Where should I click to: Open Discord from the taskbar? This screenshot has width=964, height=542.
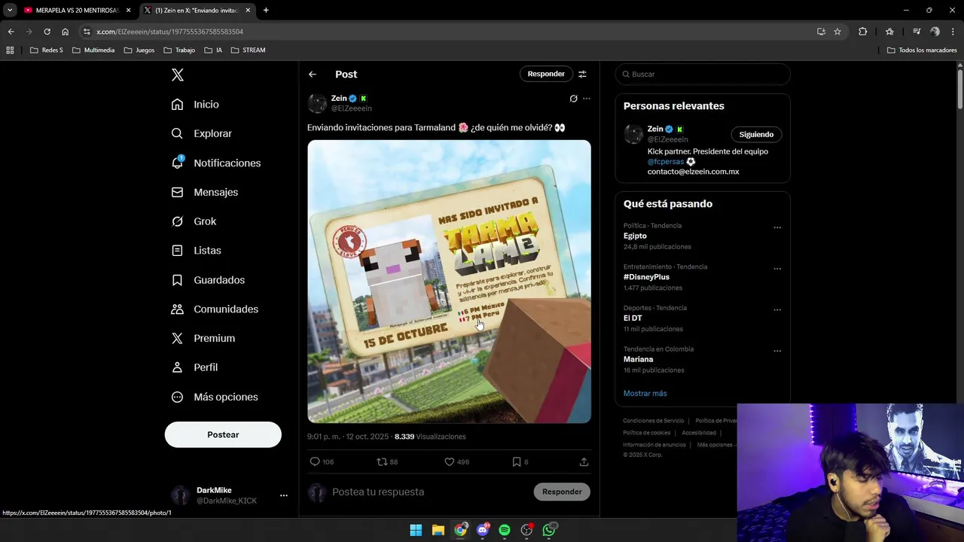tap(482, 530)
